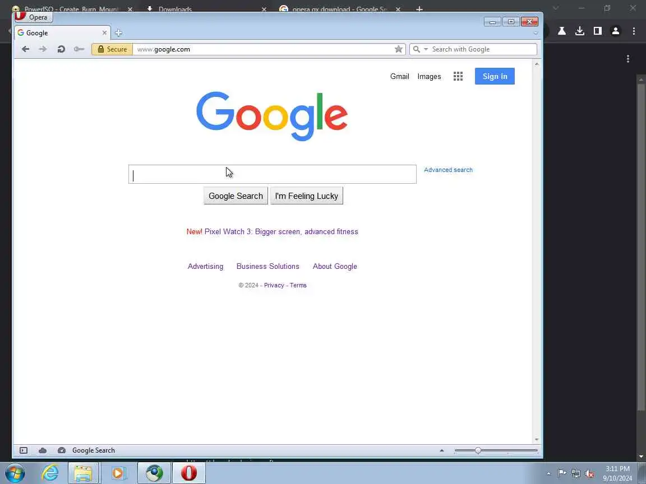Image resolution: width=646 pixels, height=484 pixels.
Task: Open the Pixel Watch 3 promo link
Action: point(282,232)
